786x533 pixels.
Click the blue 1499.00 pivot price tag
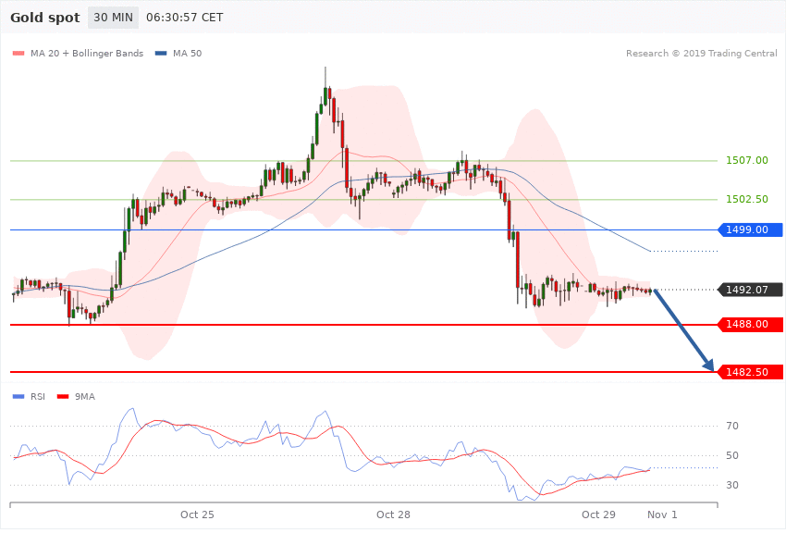click(751, 229)
